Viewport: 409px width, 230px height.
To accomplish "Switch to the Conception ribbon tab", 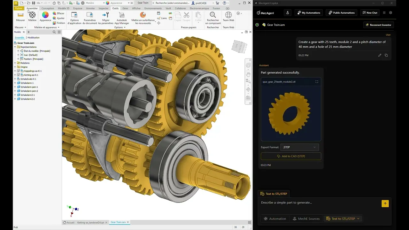I will [48, 8].
